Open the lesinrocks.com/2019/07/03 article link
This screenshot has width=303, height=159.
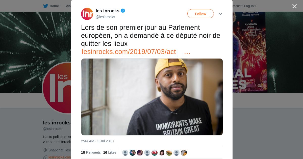[129, 52]
